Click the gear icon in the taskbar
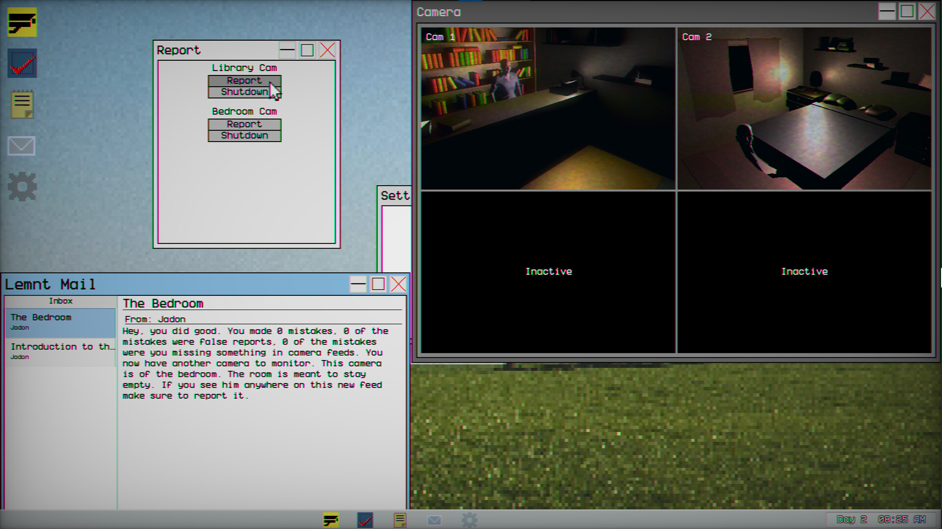Image resolution: width=942 pixels, height=529 pixels. 469,520
